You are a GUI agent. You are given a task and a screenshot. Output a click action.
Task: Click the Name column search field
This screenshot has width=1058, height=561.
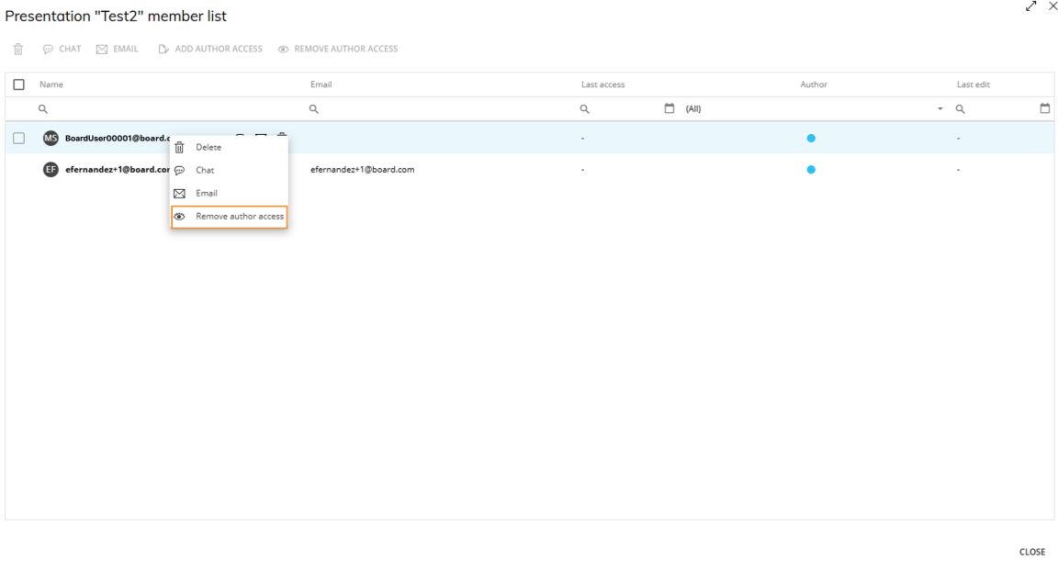169,108
